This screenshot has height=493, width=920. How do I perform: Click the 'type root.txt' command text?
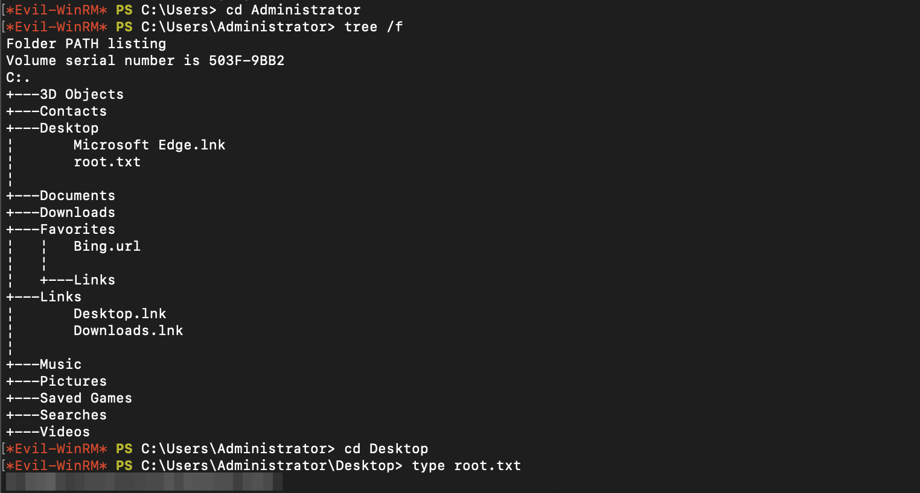(466, 466)
